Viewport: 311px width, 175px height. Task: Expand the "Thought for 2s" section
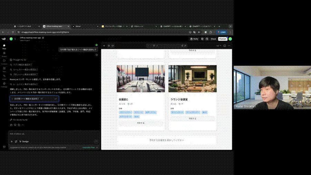[20, 60]
